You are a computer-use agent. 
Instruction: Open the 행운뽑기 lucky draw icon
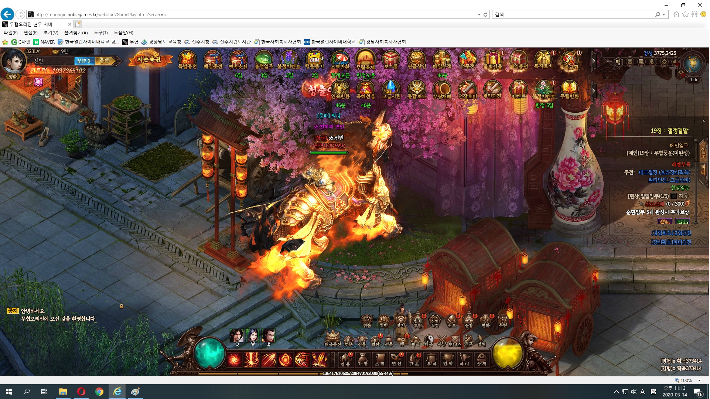(314, 60)
